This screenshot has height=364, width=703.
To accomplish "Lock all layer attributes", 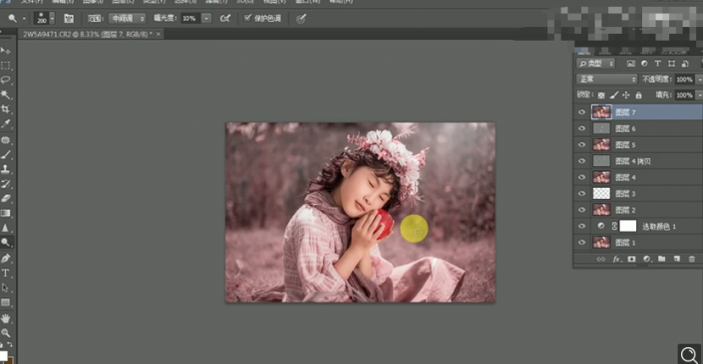I will pos(638,94).
